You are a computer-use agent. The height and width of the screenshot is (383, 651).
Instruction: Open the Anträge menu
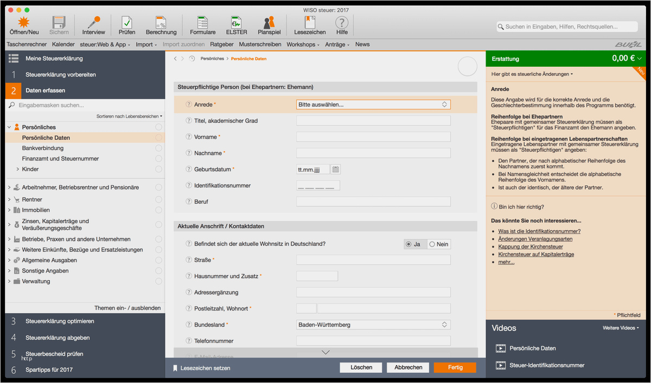(x=337, y=44)
